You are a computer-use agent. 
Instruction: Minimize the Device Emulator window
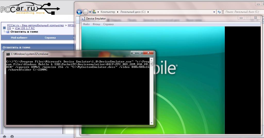pos(241,18)
